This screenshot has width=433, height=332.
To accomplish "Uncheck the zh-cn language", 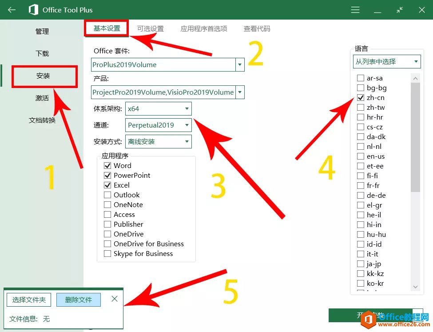I will click(360, 98).
